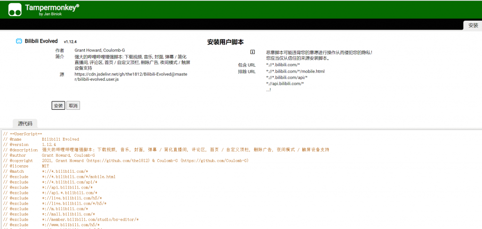This screenshot has width=482, height=229.
Task: Click the exclude api.*.bilibili.com code line
Action: point(50,193)
